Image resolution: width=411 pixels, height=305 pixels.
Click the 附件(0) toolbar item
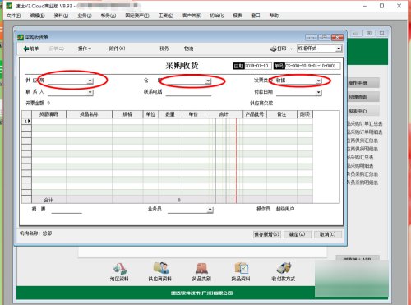tap(117, 49)
